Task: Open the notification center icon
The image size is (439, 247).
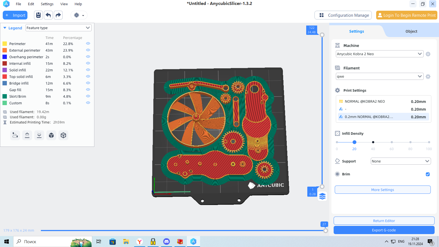Action: click(x=430, y=242)
